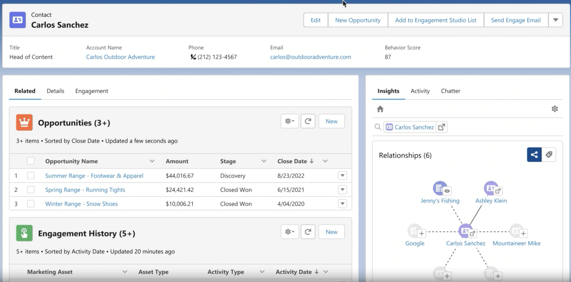Click the Insights search magnifier field
This screenshot has width=571, height=282.
click(x=378, y=127)
